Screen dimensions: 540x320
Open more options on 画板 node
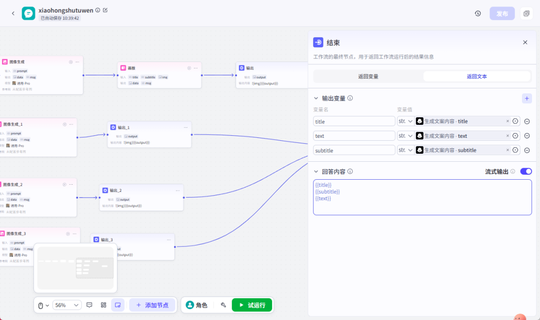[x=195, y=68]
